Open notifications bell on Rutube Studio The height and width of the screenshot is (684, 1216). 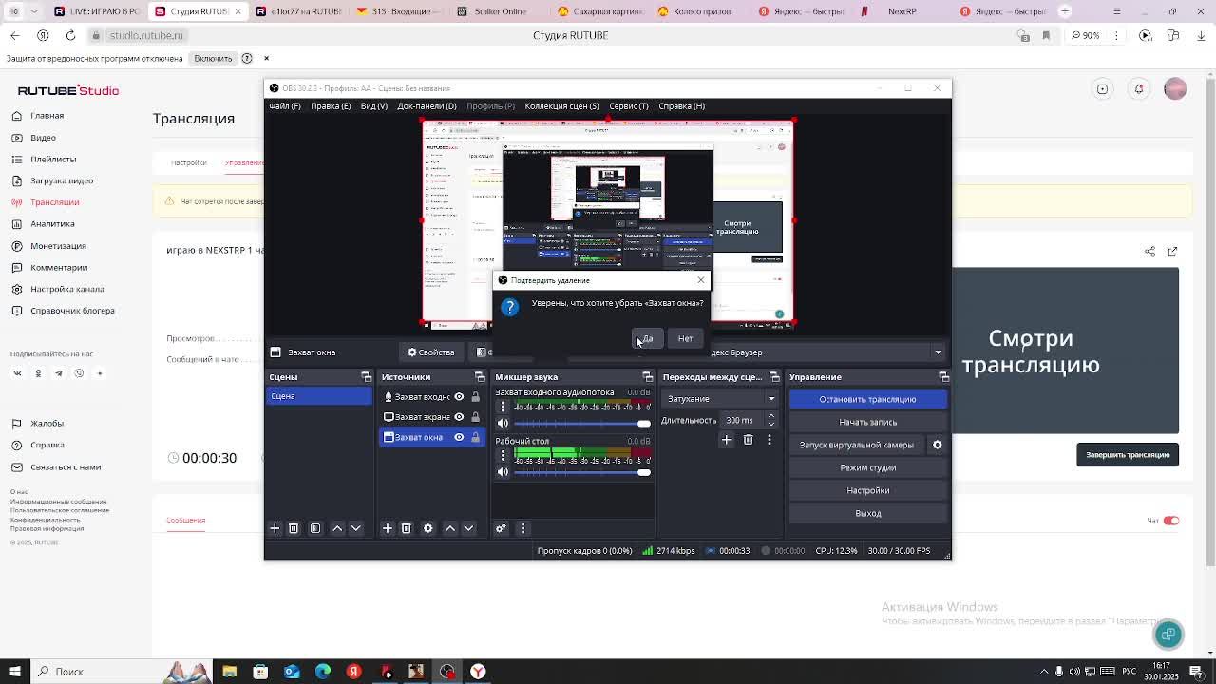[1139, 89]
